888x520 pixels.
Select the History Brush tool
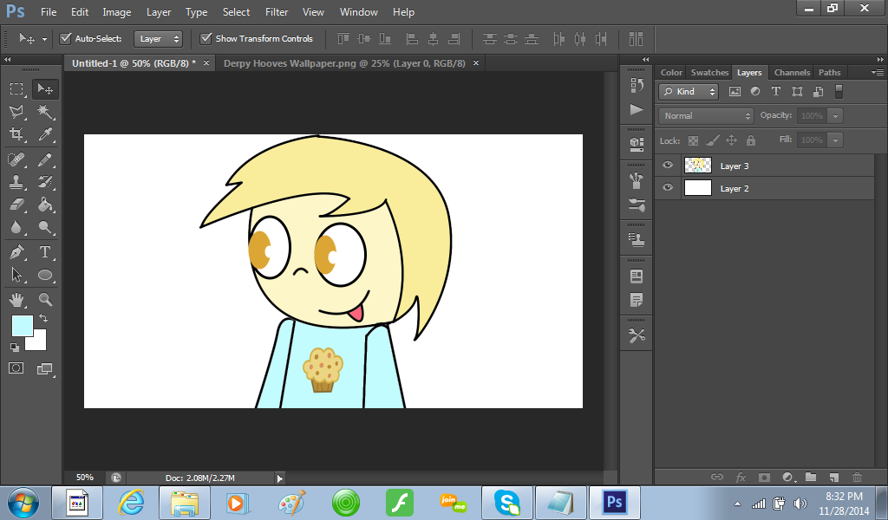click(45, 182)
